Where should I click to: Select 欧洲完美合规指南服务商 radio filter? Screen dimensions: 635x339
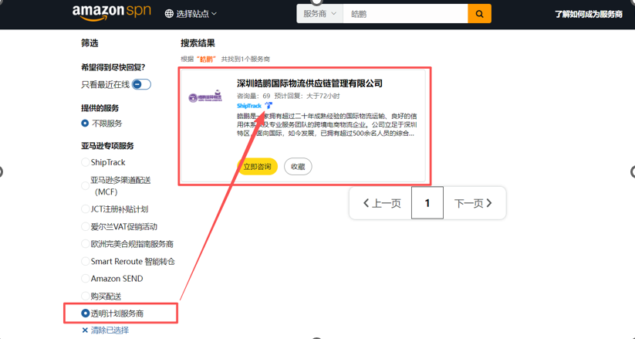point(85,244)
